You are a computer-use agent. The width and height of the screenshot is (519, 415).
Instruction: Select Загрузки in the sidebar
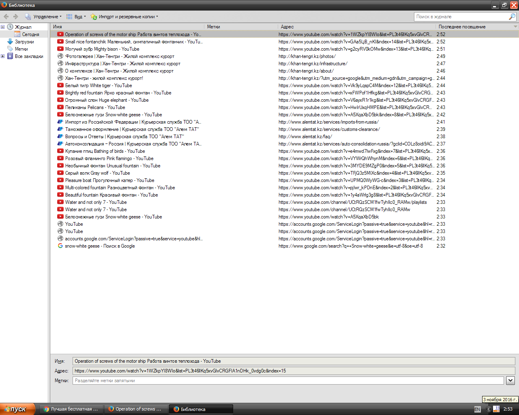pos(24,42)
